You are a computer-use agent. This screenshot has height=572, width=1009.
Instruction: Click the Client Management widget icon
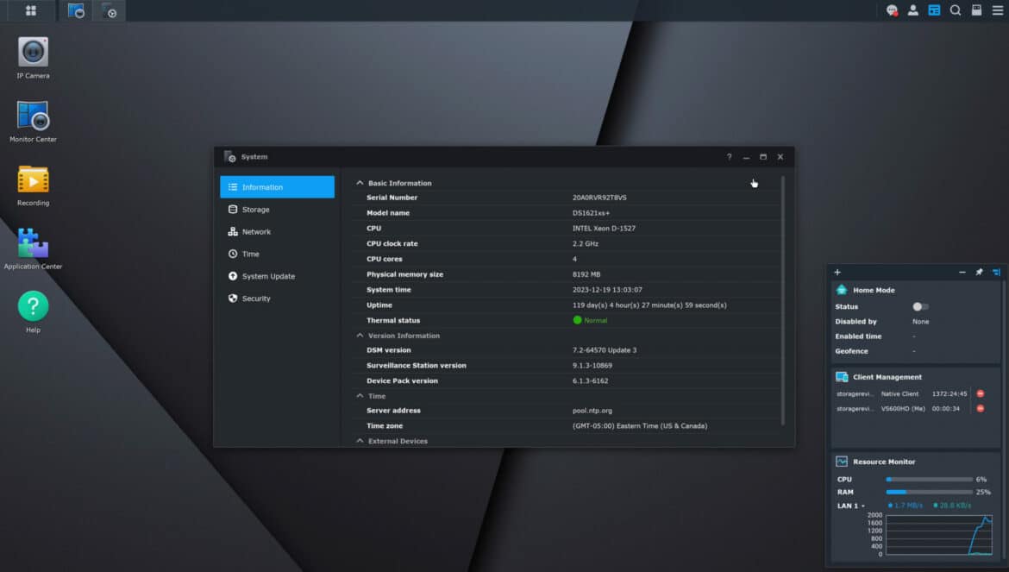(842, 377)
